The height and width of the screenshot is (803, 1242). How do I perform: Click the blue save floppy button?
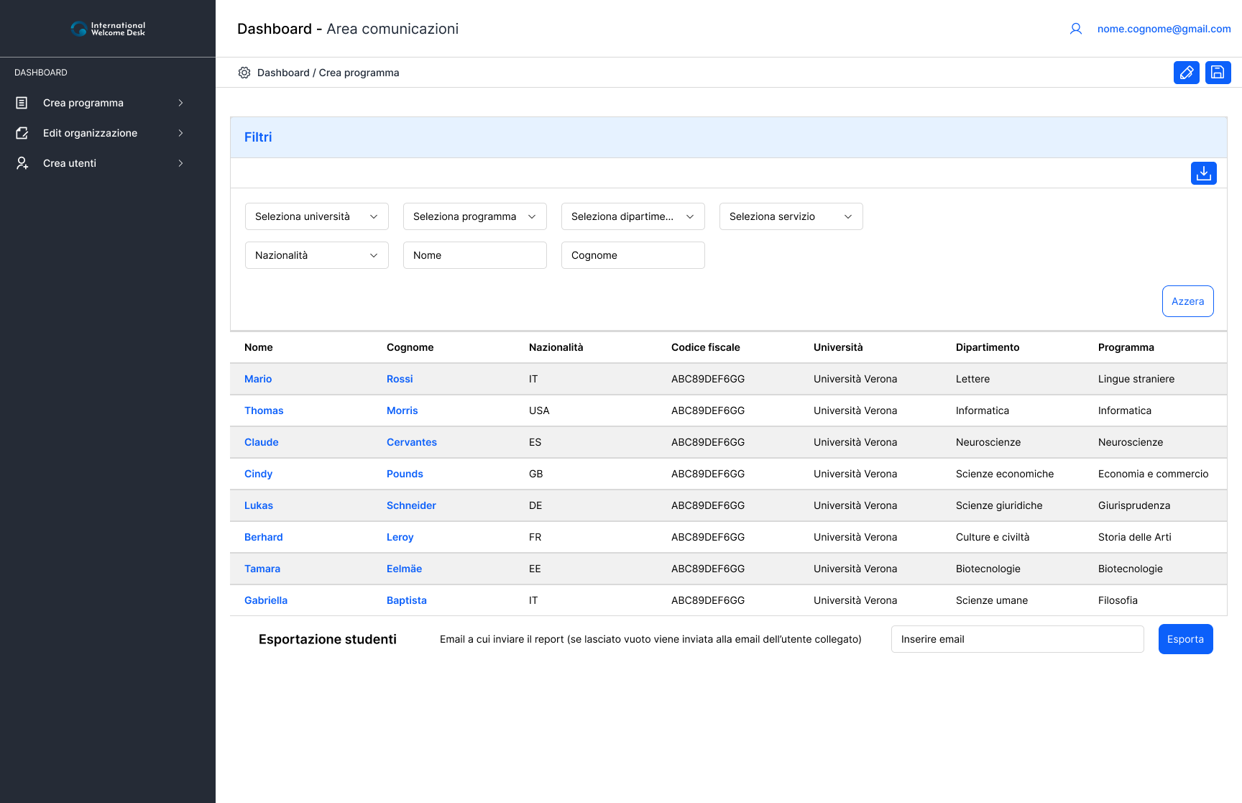pyautogui.click(x=1218, y=73)
